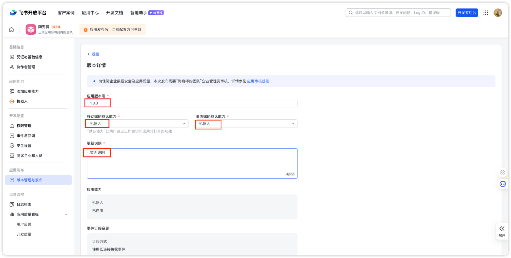Open the 移动端的默认能力 dropdown

137,124
